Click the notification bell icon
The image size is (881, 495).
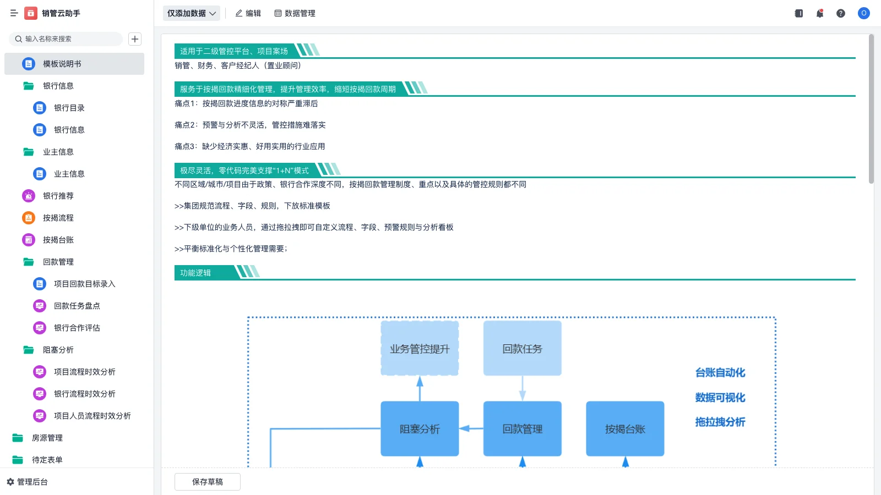819,13
